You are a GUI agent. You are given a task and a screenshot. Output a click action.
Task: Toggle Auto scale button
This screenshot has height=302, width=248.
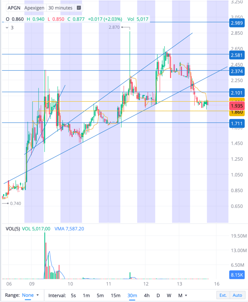237,295
